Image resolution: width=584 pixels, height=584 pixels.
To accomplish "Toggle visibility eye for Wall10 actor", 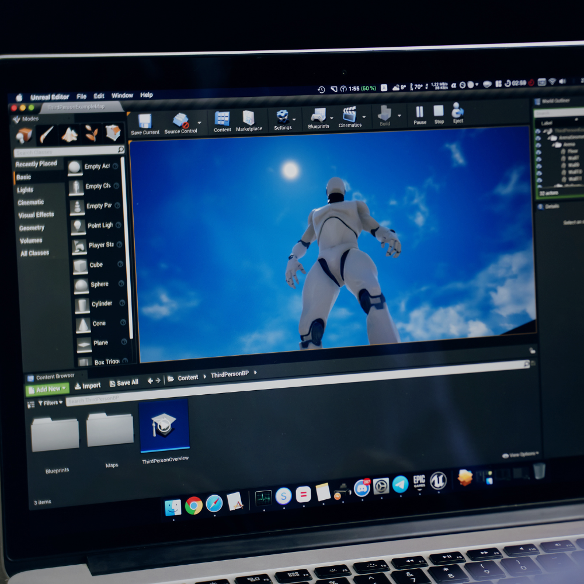I will 539,173.
